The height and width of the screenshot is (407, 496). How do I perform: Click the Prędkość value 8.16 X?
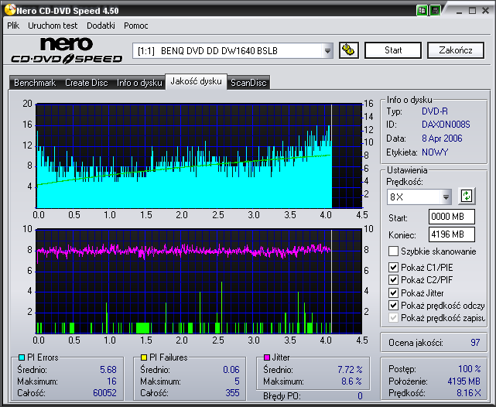[468, 393]
